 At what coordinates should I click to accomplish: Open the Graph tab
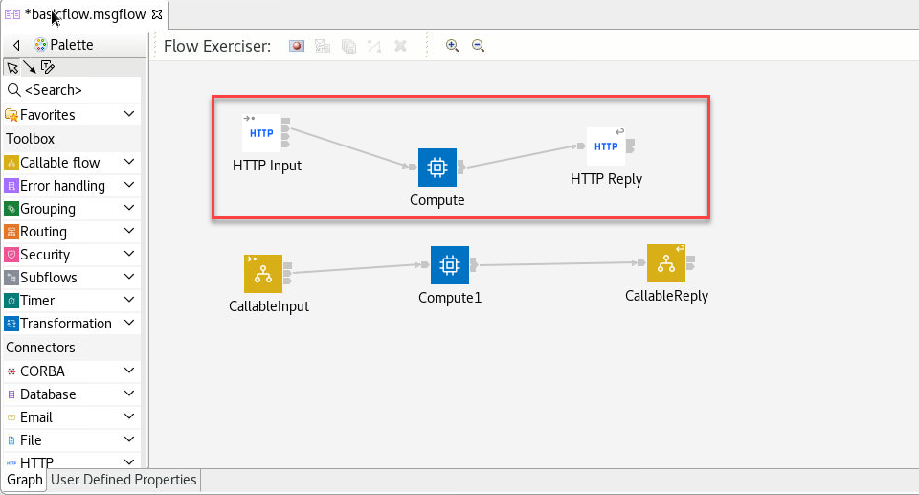point(25,480)
